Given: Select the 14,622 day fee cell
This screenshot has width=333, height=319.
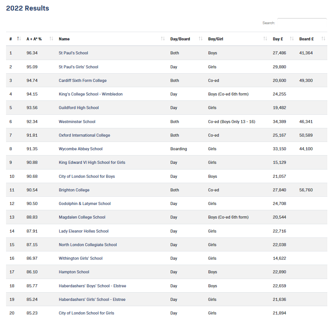Looking at the screenshot, I should [279, 259].
